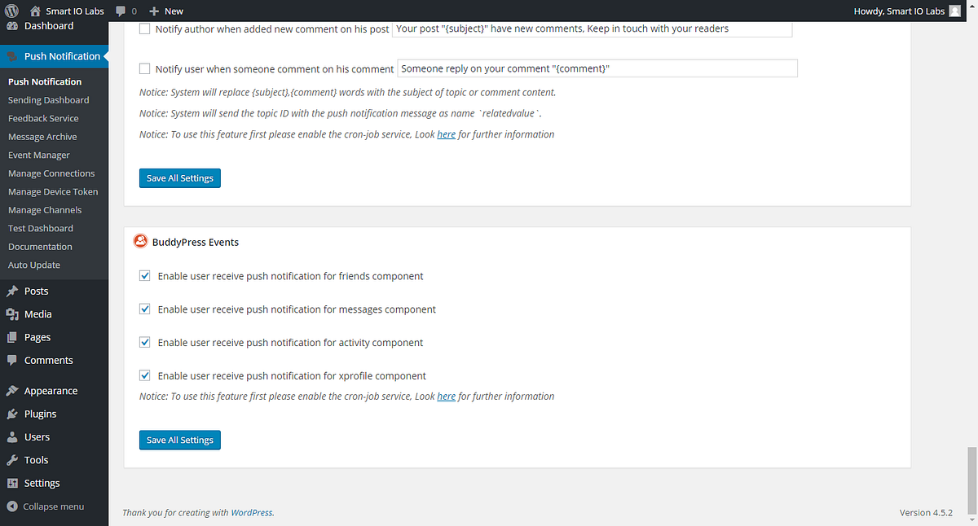Select Manage Device Token menu item
This screenshot has height=526, width=978.
pyautogui.click(x=53, y=191)
